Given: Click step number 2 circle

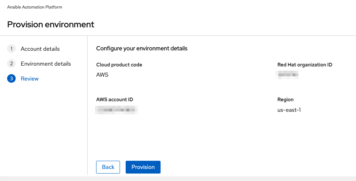Looking at the screenshot, I should click(11, 64).
